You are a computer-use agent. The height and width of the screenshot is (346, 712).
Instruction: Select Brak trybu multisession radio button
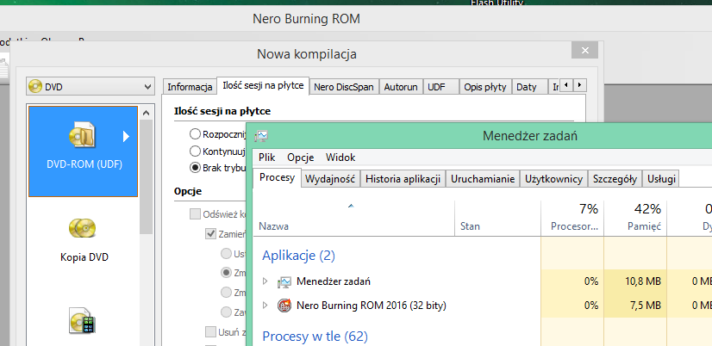(196, 168)
